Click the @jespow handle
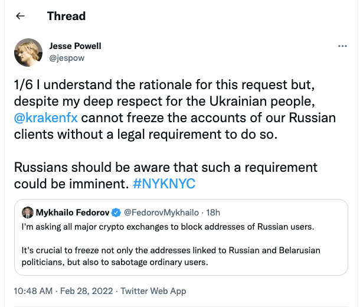 coord(66,58)
